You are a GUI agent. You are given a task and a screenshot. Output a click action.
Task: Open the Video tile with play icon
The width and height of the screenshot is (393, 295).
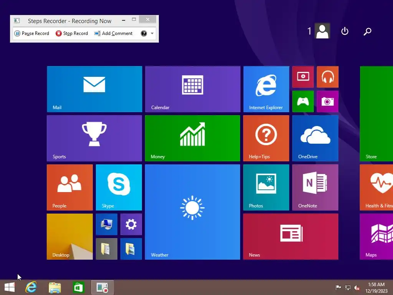303,77
